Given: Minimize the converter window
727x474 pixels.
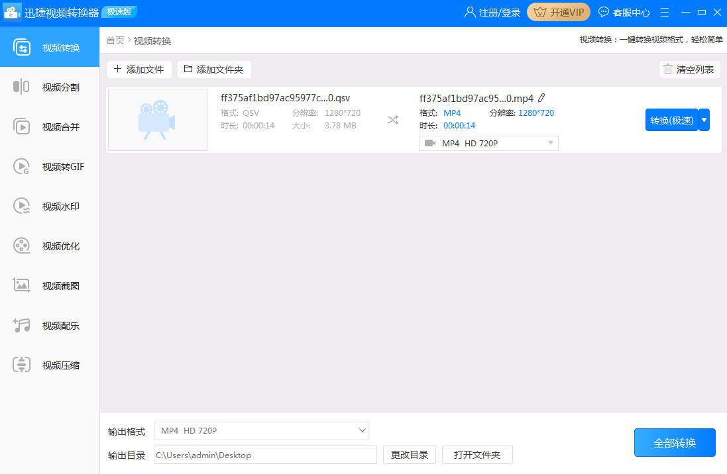Looking at the screenshot, I should (x=686, y=13).
